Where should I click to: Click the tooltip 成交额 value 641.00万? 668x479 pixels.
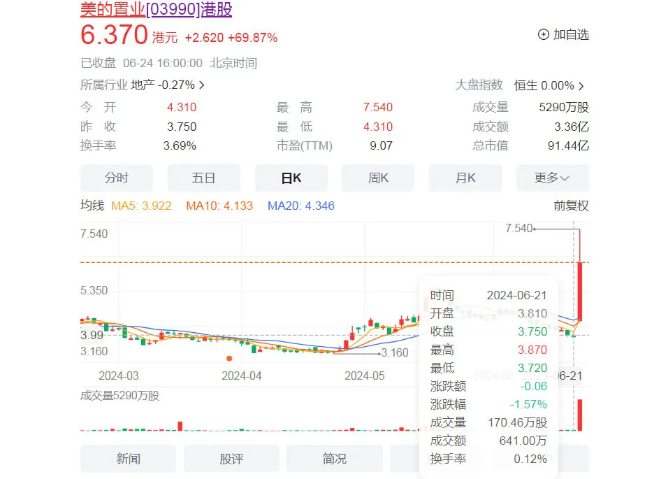pyautogui.click(x=523, y=441)
